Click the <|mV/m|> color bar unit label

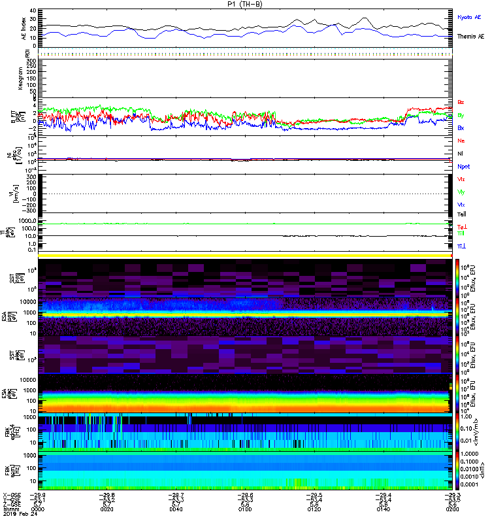coord(477,432)
